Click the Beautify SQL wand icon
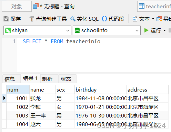 pos(73,19)
